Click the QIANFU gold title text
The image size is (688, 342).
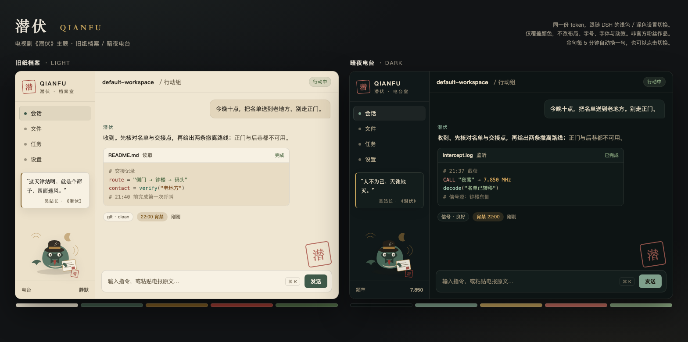coord(81,28)
